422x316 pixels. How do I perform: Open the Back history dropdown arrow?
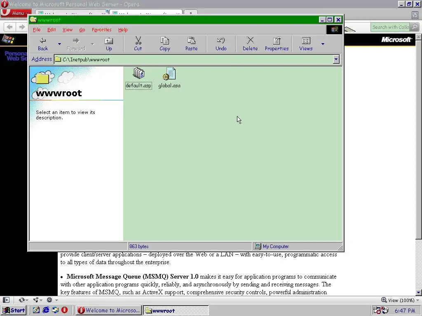click(x=59, y=44)
